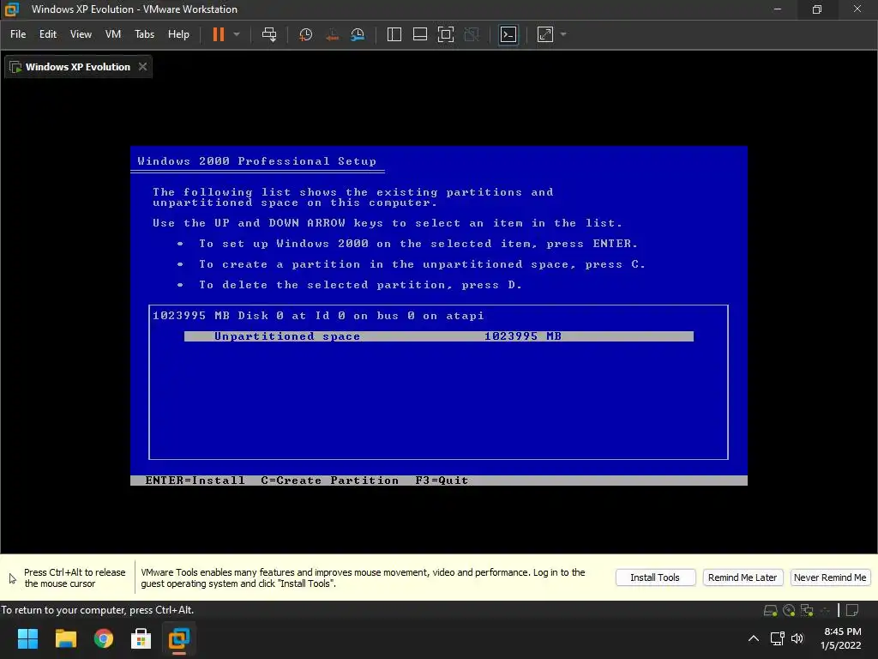Click the 'To delete the selected partition' line
878x659 pixels.
pyautogui.click(x=361, y=285)
